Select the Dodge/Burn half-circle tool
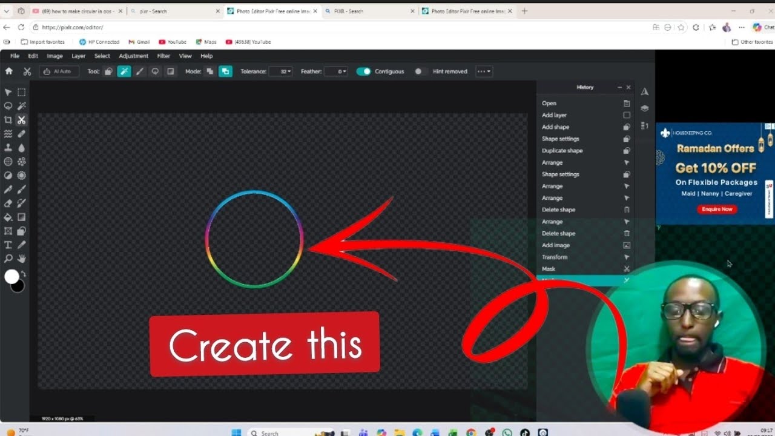 8,176
